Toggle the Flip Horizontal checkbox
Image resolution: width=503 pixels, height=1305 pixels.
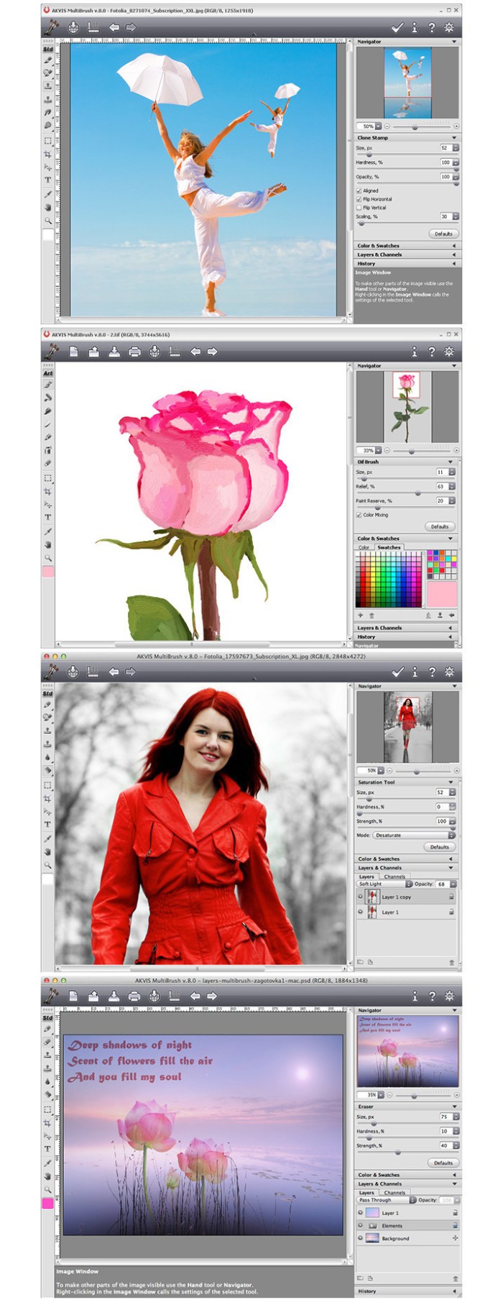point(359,199)
